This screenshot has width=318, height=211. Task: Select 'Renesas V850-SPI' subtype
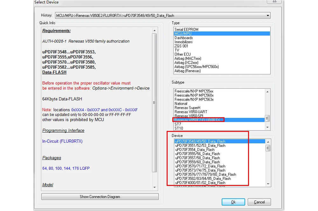[219, 116]
